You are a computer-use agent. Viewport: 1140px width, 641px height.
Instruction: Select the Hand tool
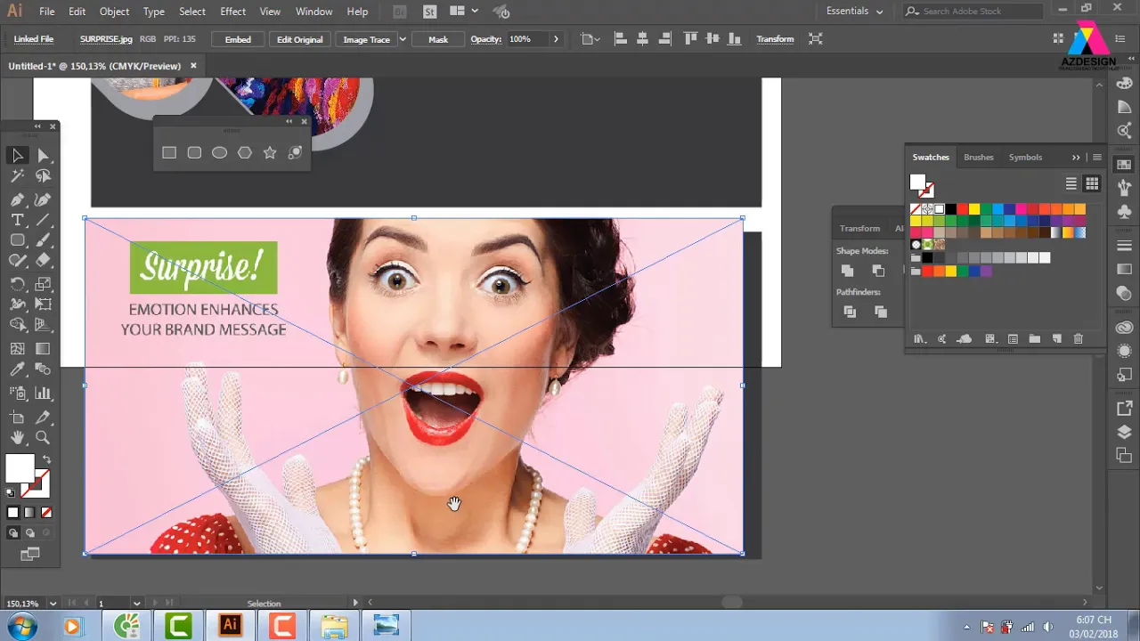pyautogui.click(x=17, y=437)
